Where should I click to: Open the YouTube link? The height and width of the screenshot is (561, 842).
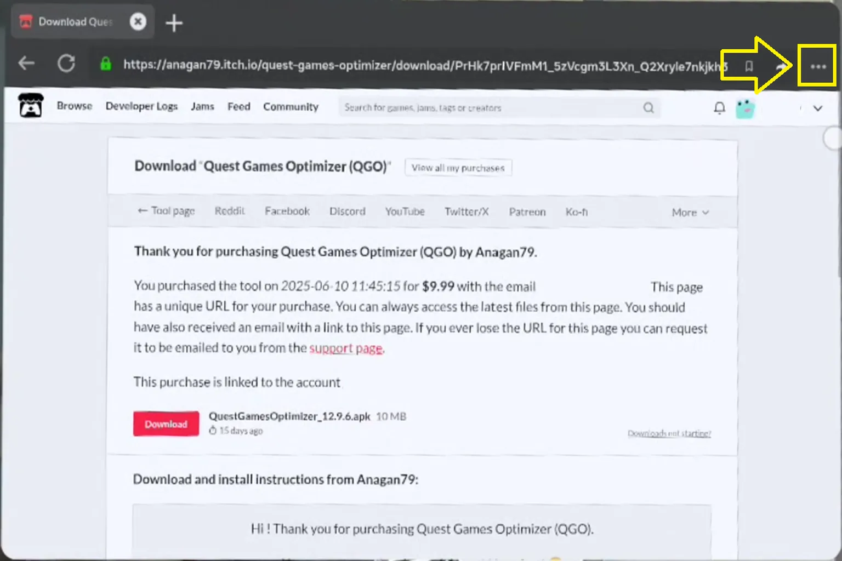coord(405,211)
